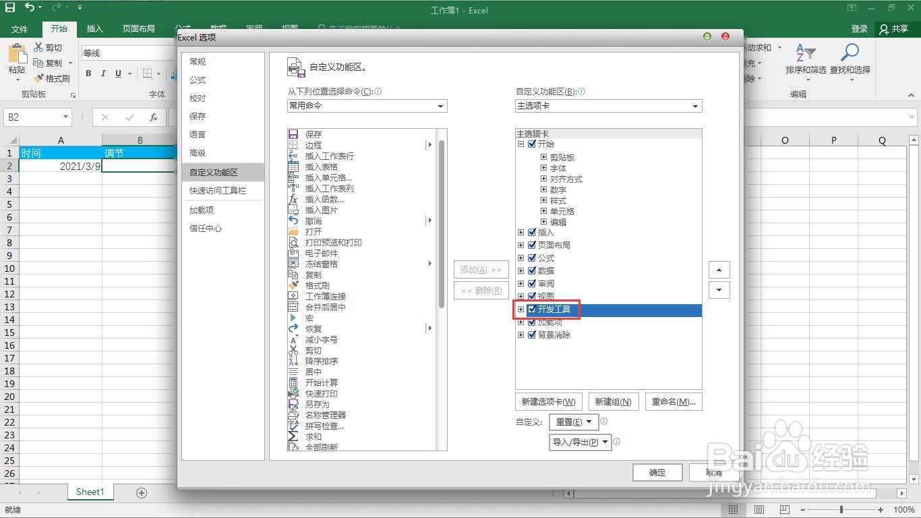The image size is (921, 518).
Task: Uncheck the 页面布局 tab checkbox
Action: [532, 245]
